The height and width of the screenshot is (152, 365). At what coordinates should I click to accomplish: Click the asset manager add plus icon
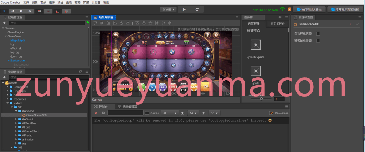pos(4,77)
